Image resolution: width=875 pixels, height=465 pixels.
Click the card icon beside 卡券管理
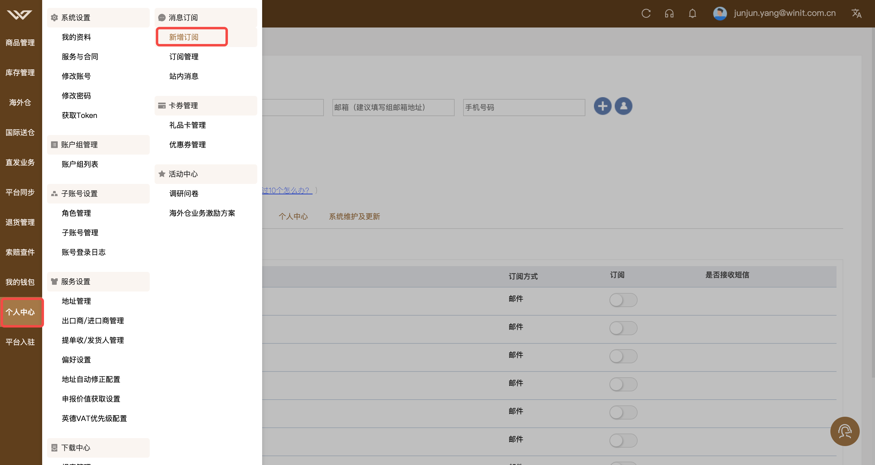(x=162, y=106)
